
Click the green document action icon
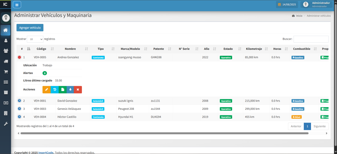[62, 89]
